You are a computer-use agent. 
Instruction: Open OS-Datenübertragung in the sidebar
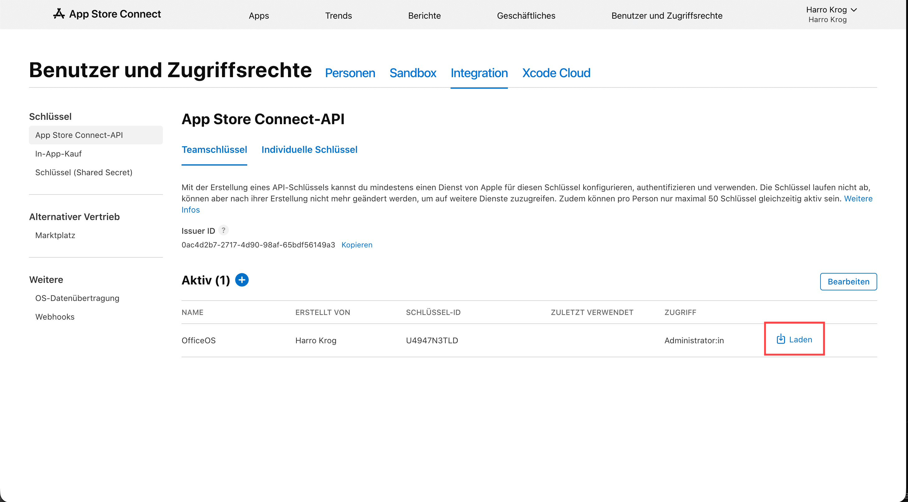(77, 298)
